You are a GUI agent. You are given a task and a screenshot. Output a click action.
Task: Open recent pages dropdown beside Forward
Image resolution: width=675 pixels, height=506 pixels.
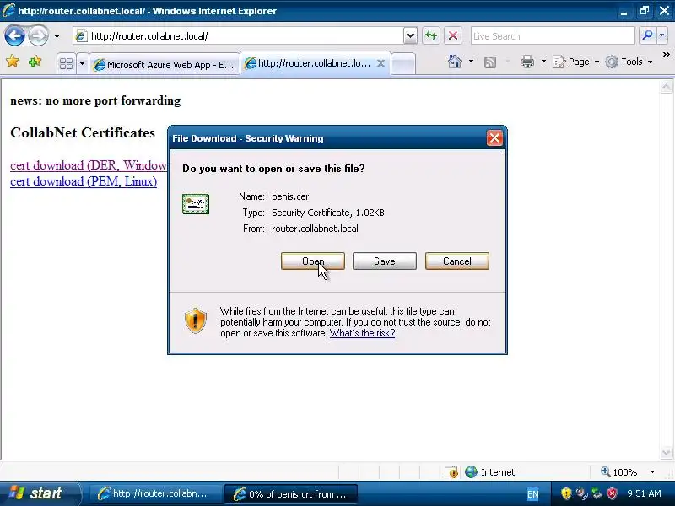pos(57,36)
